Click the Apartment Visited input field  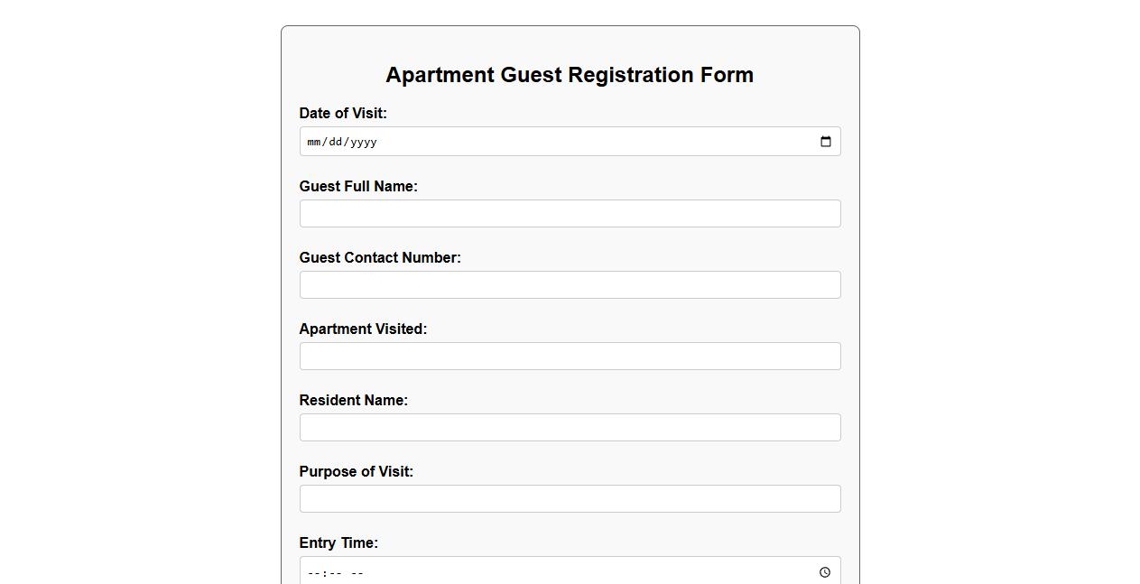(570, 356)
